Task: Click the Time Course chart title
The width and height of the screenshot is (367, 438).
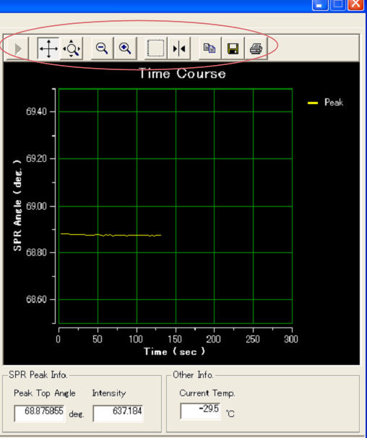Action: 182,74
